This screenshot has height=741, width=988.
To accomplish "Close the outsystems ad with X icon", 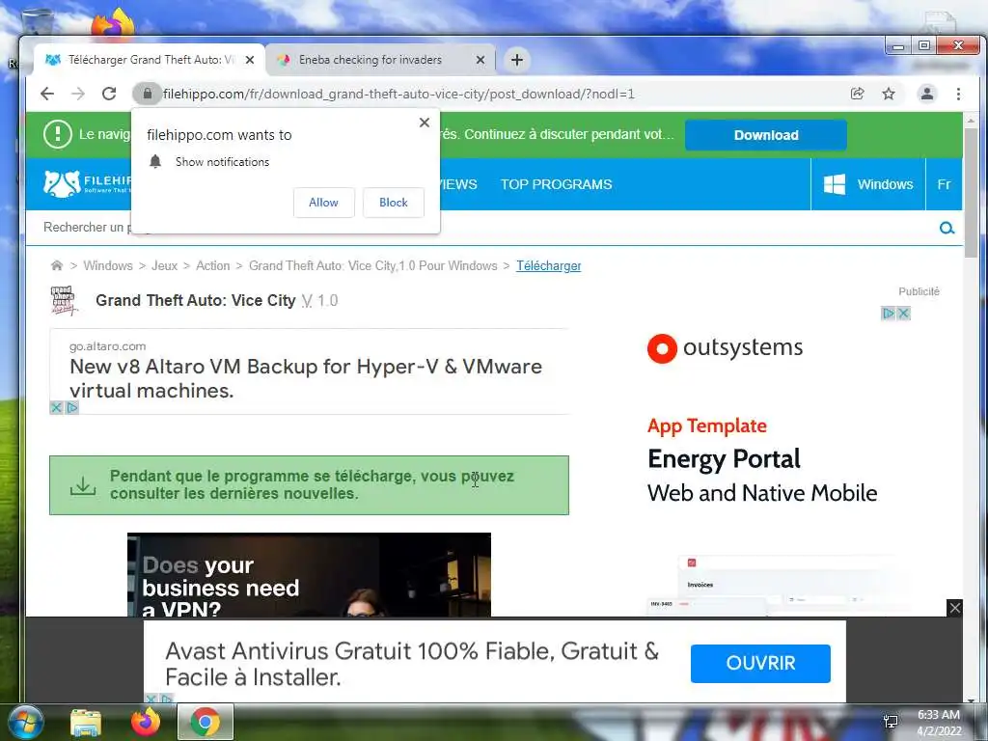I will (x=903, y=314).
